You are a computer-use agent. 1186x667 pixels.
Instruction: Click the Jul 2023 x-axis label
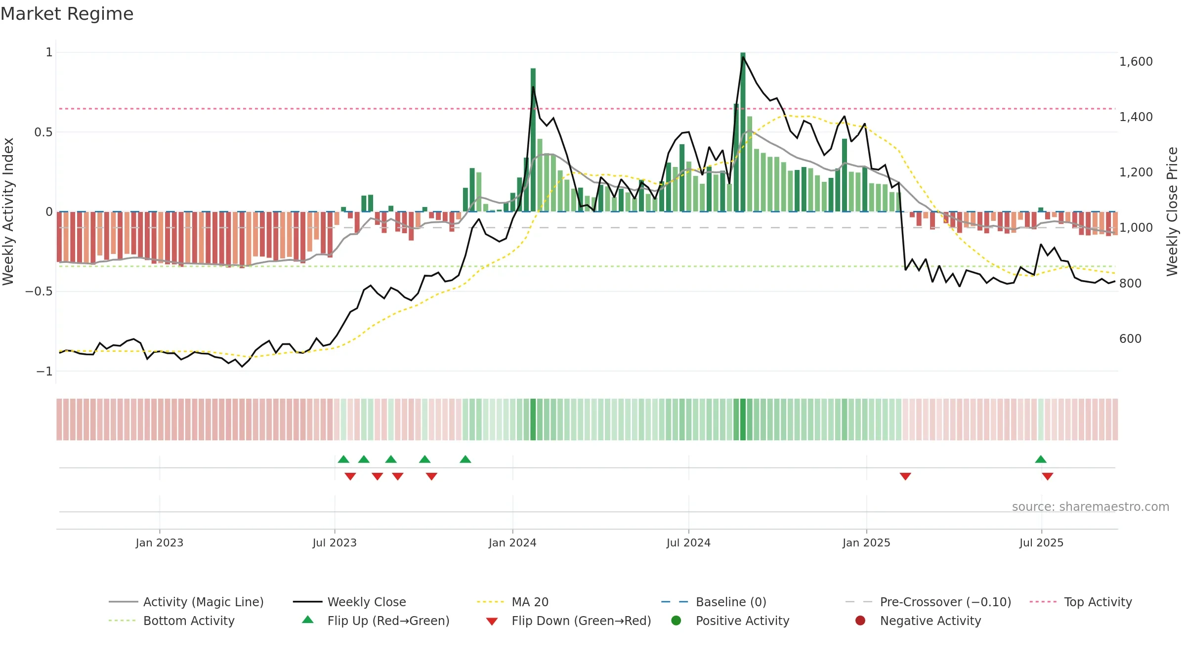click(335, 542)
